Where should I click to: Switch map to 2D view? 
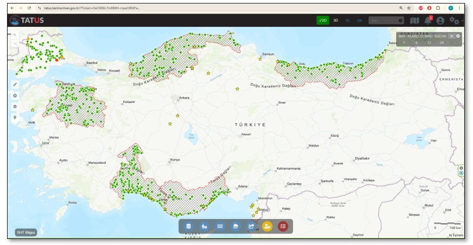[x=322, y=21]
